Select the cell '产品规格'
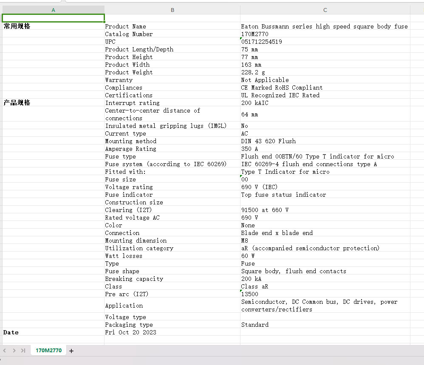The width and height of the screenshot is (424, 365). point(53,102)
